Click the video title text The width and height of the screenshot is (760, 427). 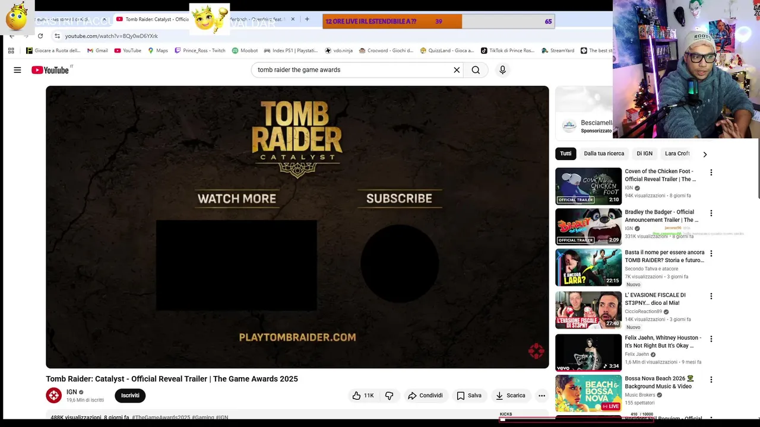point(172,379)
